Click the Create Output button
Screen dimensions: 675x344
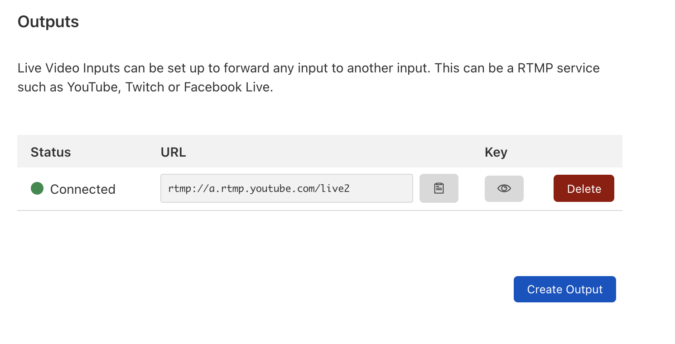point(564,289)
